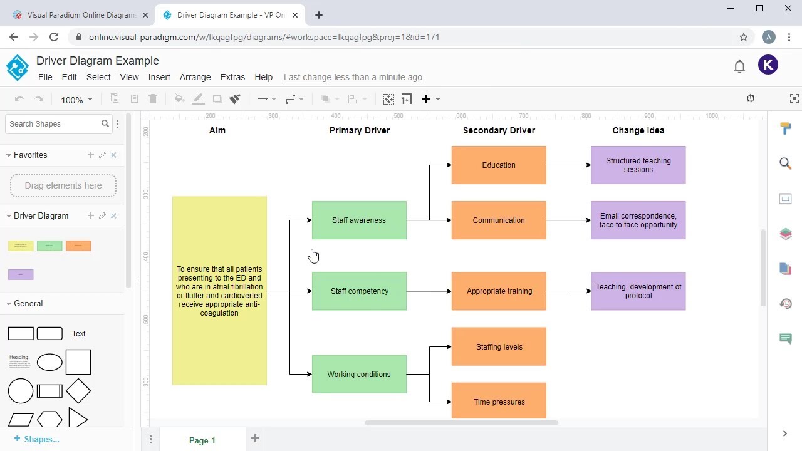Close the Driver Diagram palette

113,215
